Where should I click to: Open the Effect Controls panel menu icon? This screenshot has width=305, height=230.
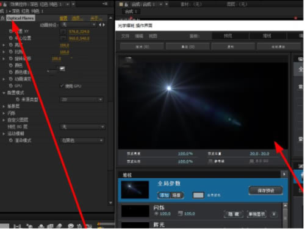coord(105,4)
